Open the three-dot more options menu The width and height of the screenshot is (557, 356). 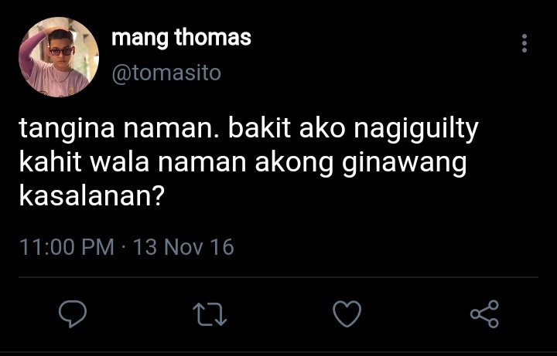(525, 43)
